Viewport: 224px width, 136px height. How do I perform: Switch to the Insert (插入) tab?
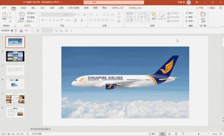pos(33,8)
